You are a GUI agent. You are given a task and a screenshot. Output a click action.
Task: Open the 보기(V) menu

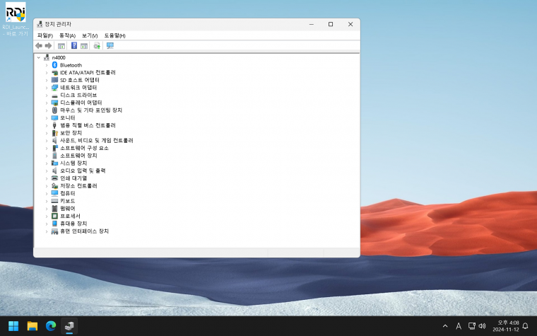pyautogui.click(x=90, y=35)
